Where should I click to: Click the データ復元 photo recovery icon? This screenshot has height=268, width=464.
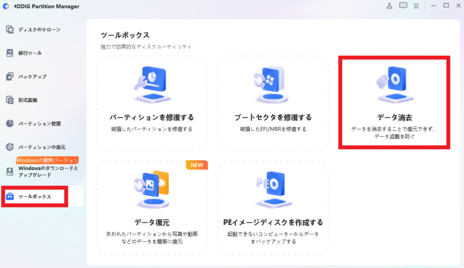(151, 190)
